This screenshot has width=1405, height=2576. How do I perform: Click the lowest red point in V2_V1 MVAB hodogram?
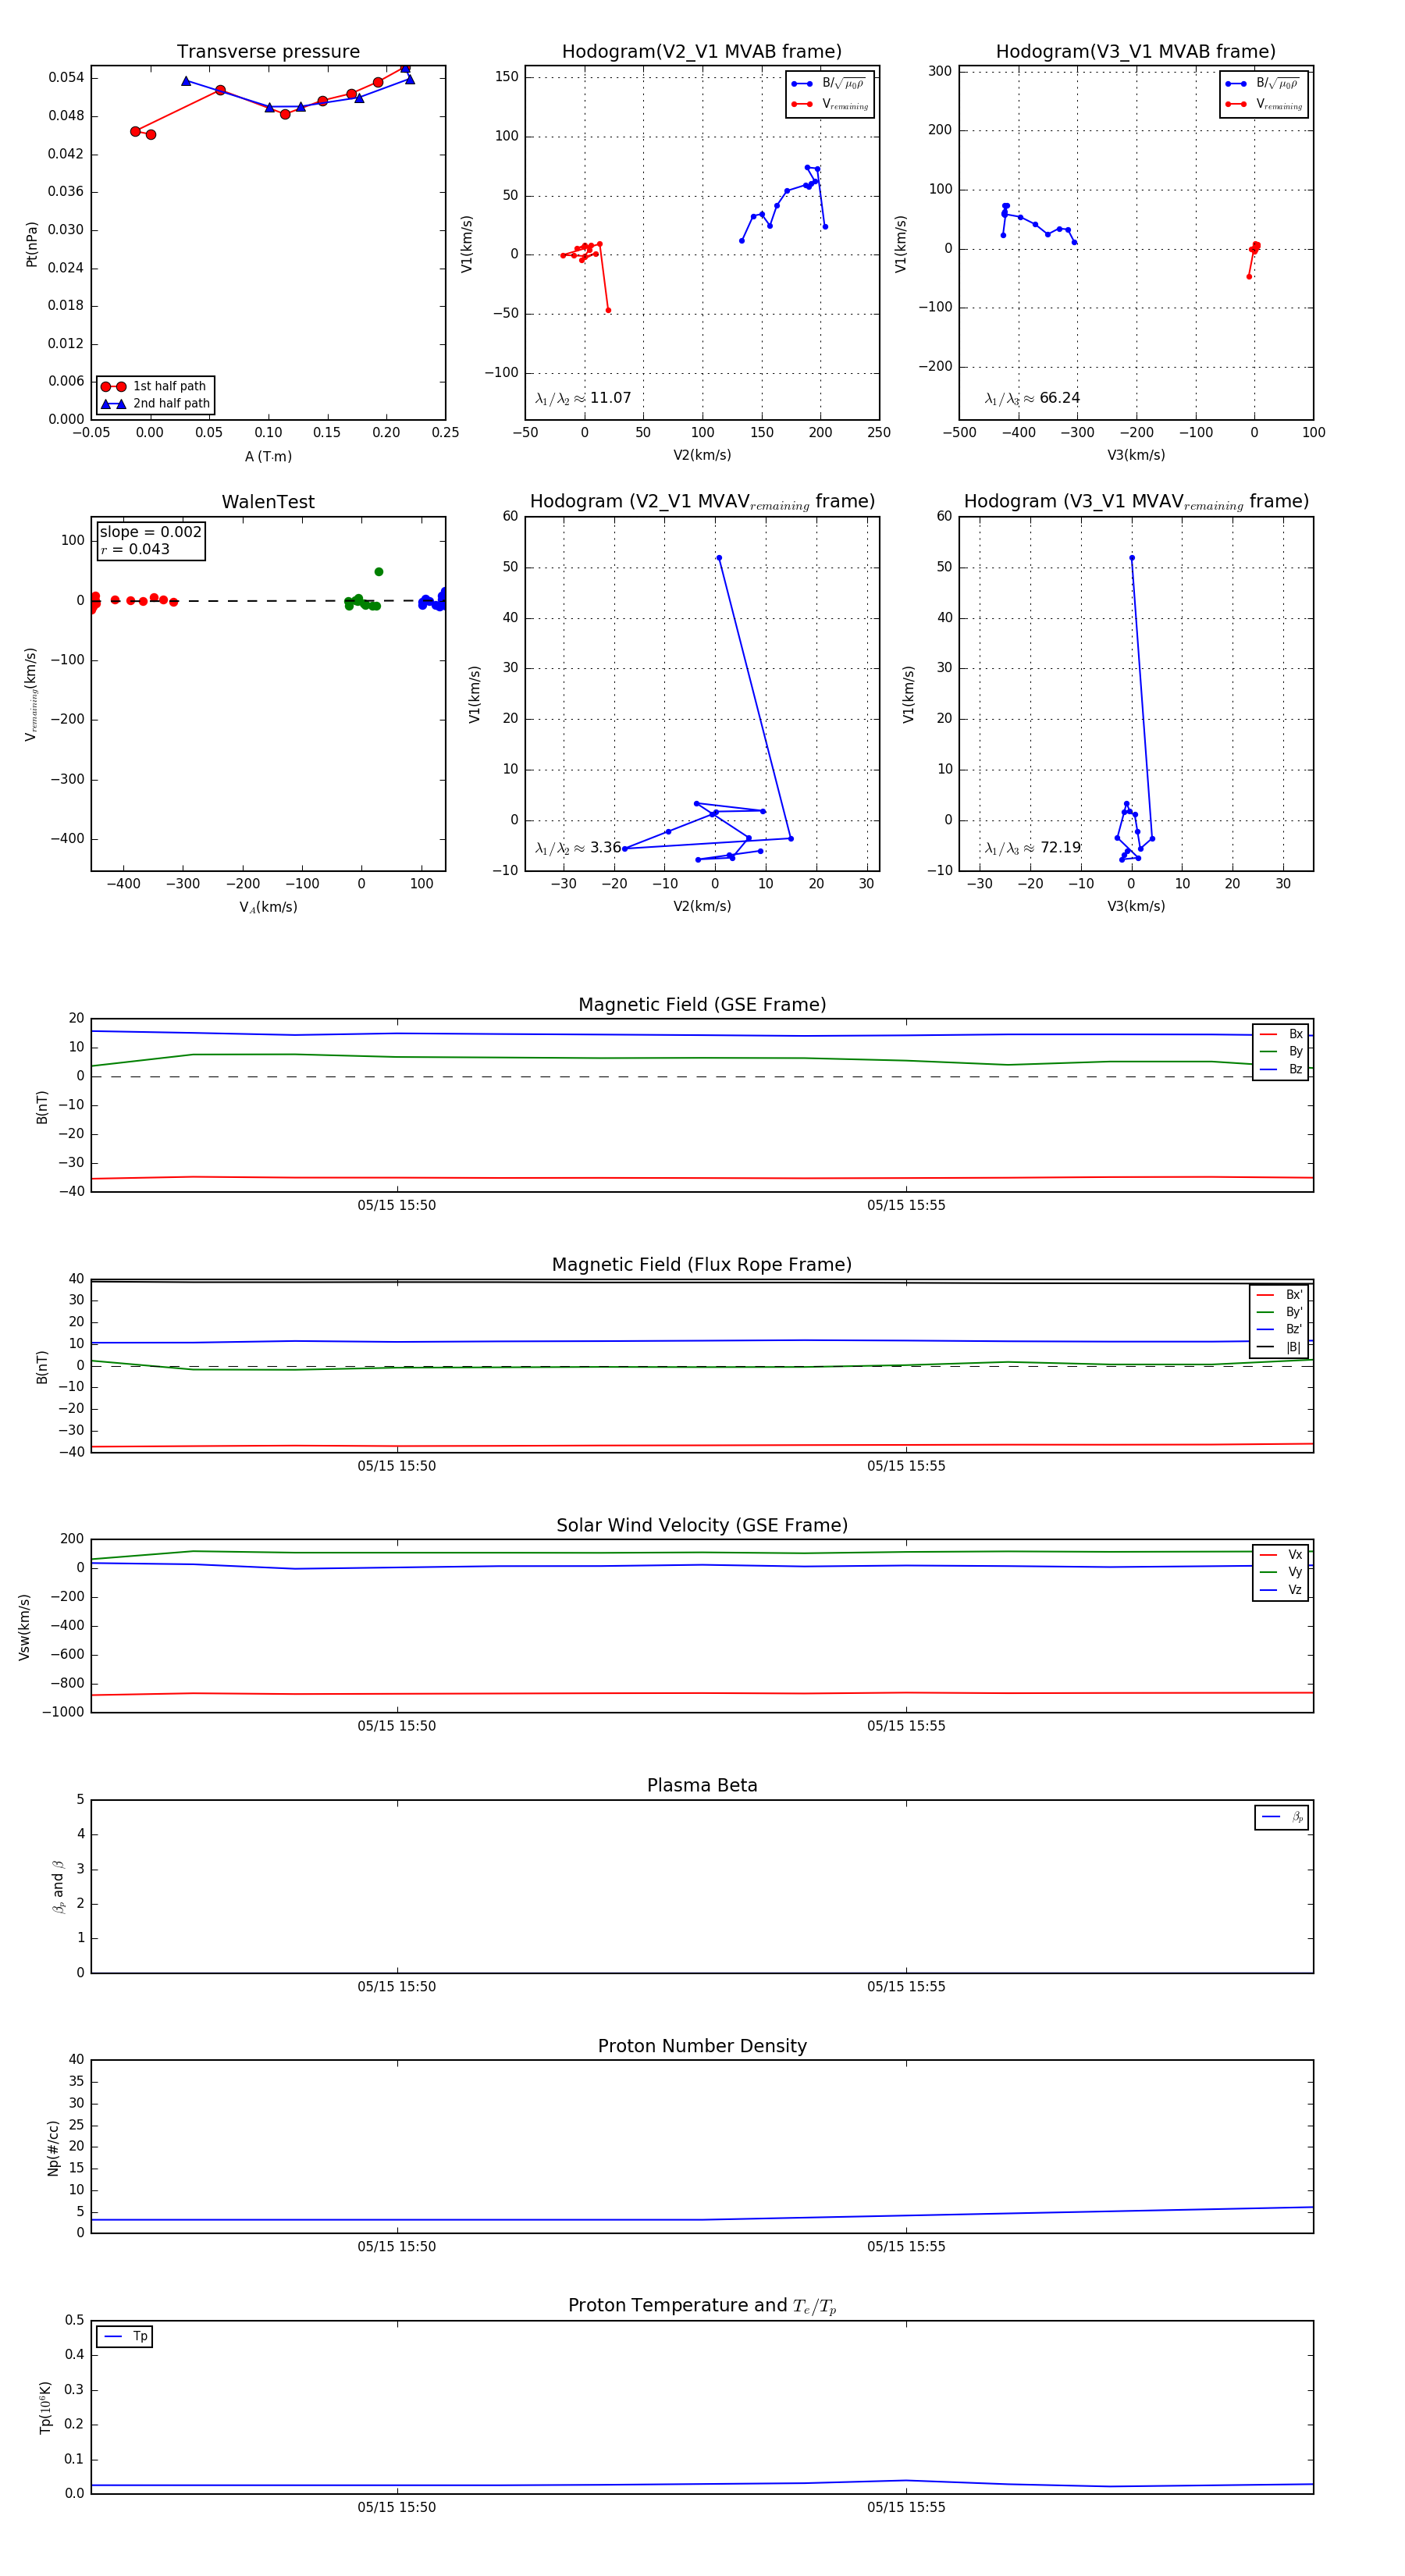tap(608, 310)
